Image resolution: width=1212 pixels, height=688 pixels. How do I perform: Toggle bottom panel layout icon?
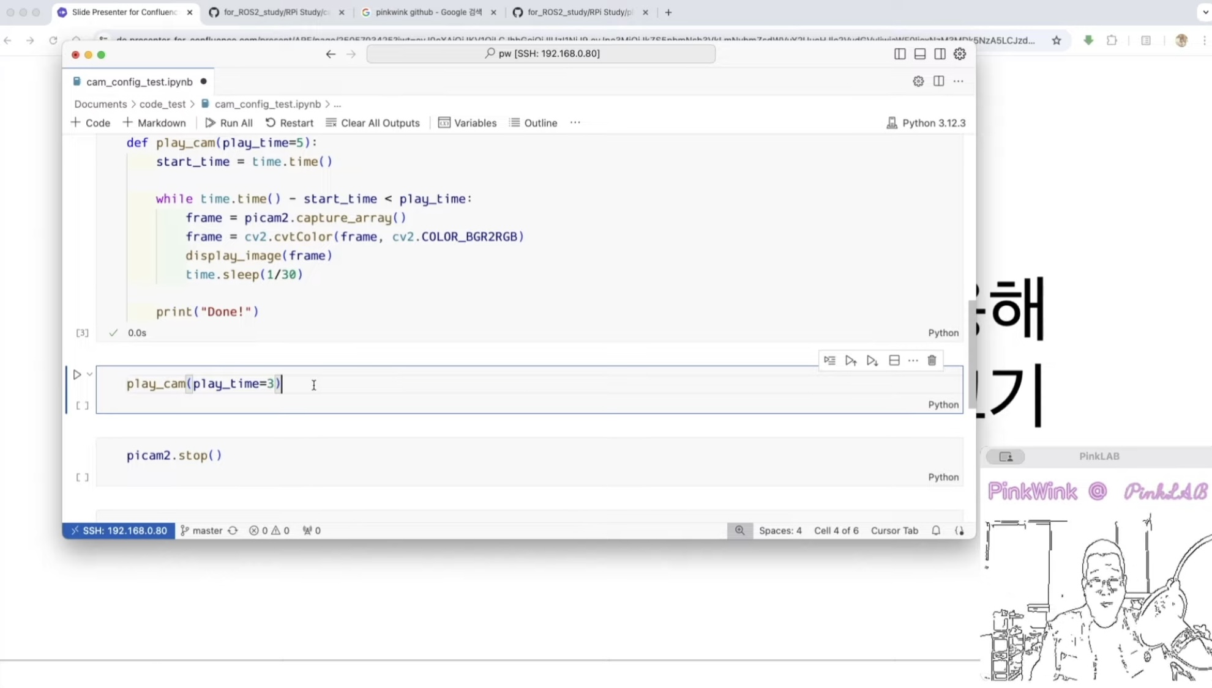click(919, 54)
